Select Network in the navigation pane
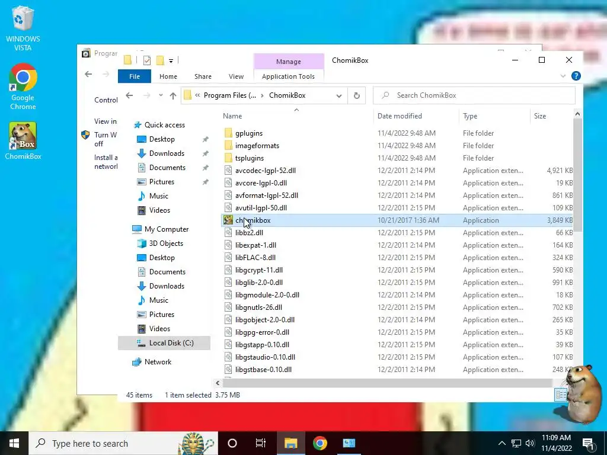 (158, 362)
